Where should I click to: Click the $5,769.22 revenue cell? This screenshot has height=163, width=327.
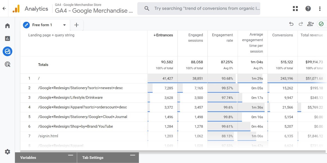[312, 107]
